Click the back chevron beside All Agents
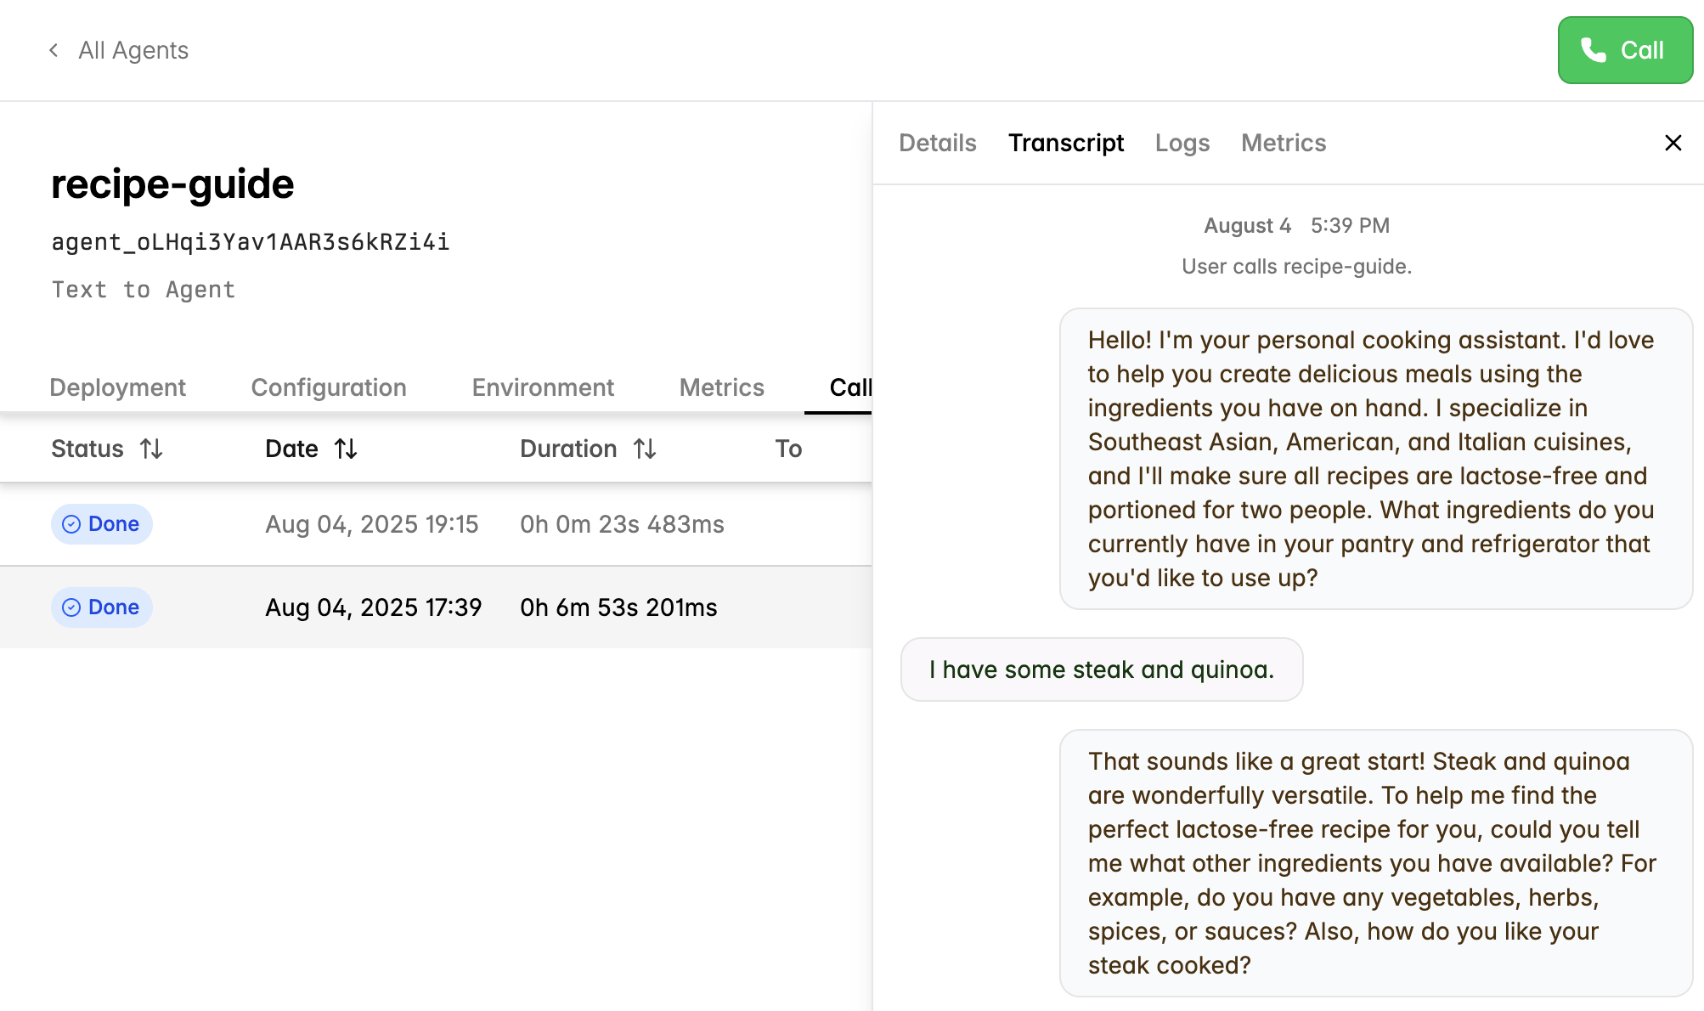This screenshot has height=1011, width=1704. (x=53, y=50)
